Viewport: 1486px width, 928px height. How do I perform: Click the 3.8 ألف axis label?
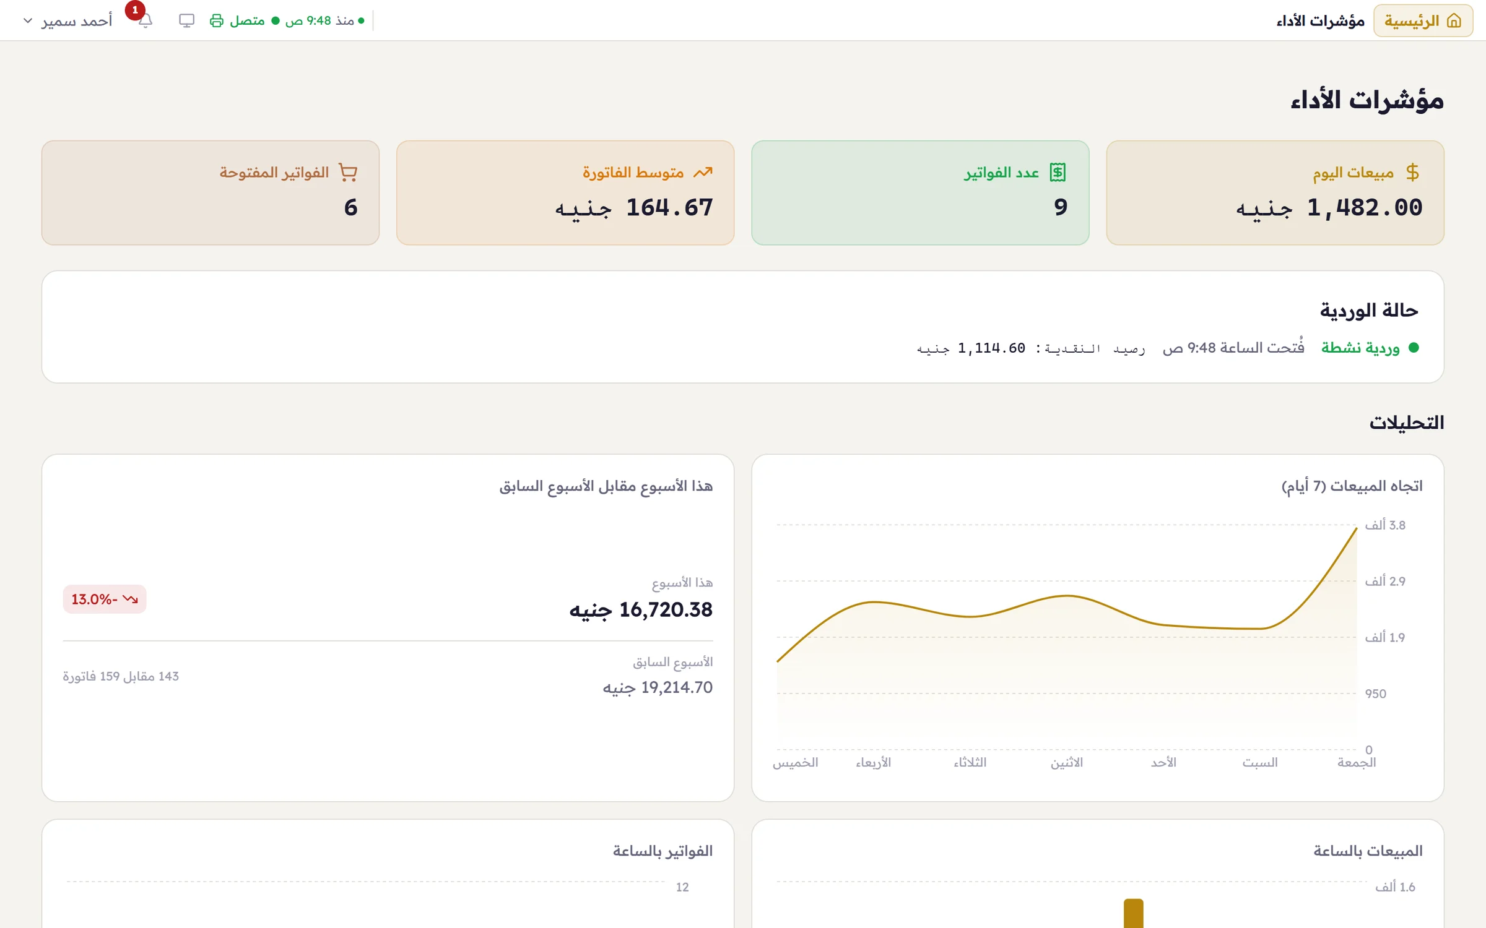pos(1385,525)
